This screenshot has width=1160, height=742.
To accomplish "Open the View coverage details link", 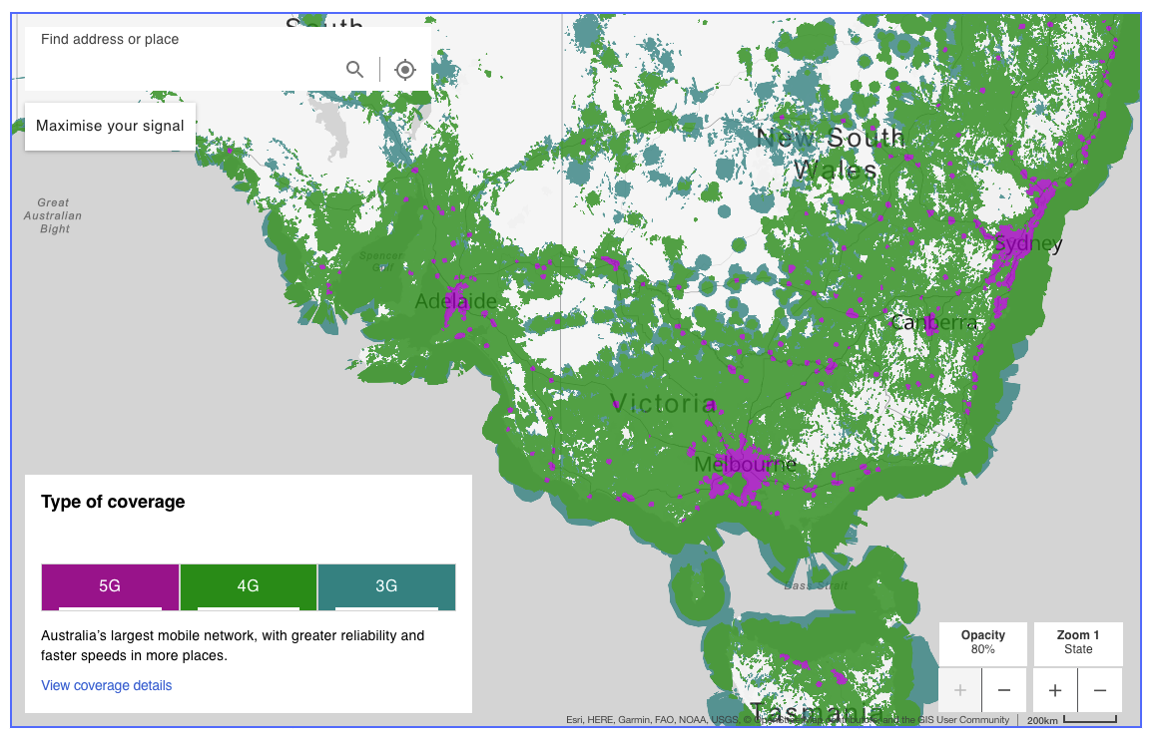I will 107,686.
